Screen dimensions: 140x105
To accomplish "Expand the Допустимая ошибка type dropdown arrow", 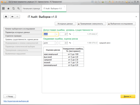I will pyautogui.click(x=57, y=34).
